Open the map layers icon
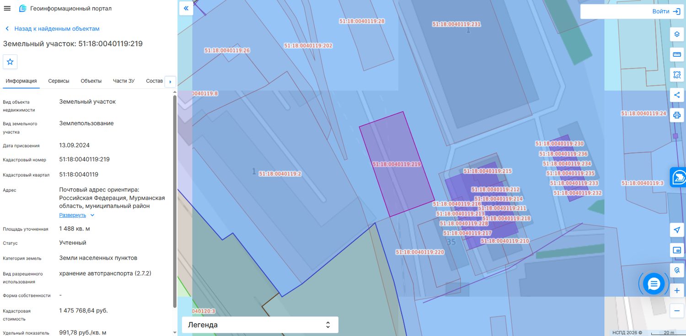The image size is (686, 336). pyautogui.click(x=677, y=35)
